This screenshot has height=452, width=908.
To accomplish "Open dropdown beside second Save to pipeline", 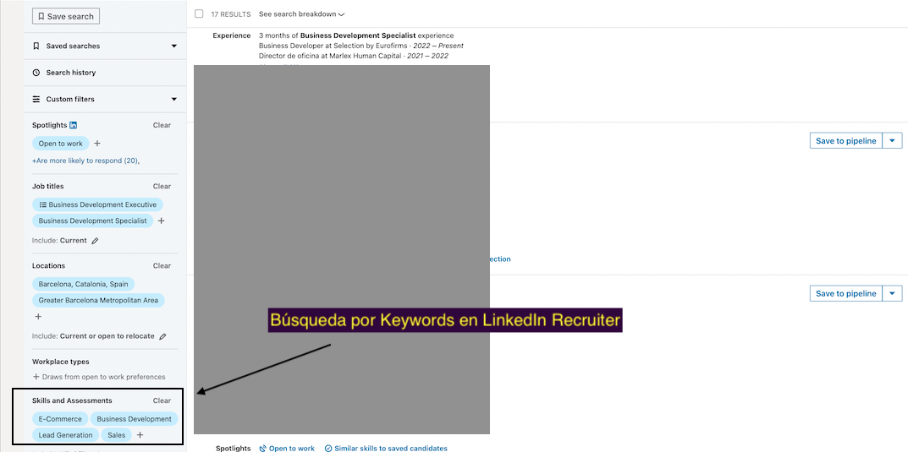I will (x=893, y=294).
